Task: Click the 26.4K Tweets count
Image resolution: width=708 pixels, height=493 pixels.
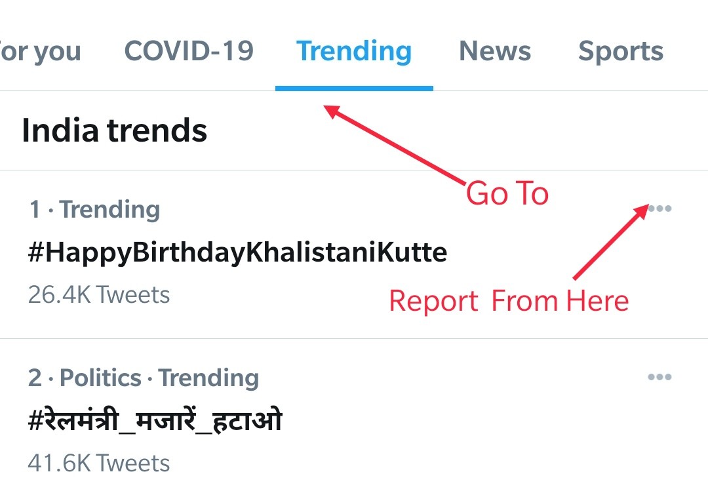Action: [x=99, y=295]
